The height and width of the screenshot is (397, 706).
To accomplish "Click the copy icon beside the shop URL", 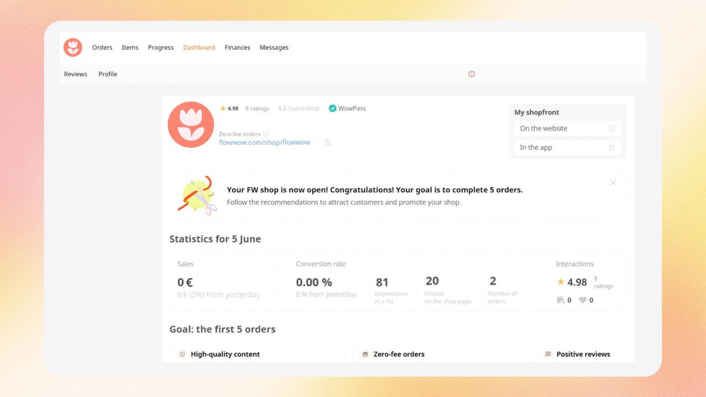I will [328, 143].
